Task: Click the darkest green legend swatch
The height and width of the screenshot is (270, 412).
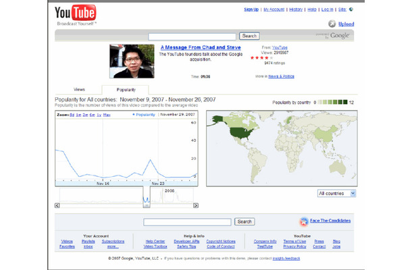Action: click(x=345, y=102)
